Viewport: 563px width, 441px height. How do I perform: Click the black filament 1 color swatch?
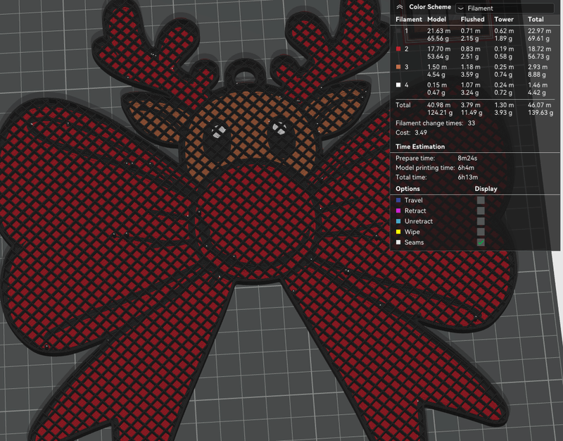(398, 31)
